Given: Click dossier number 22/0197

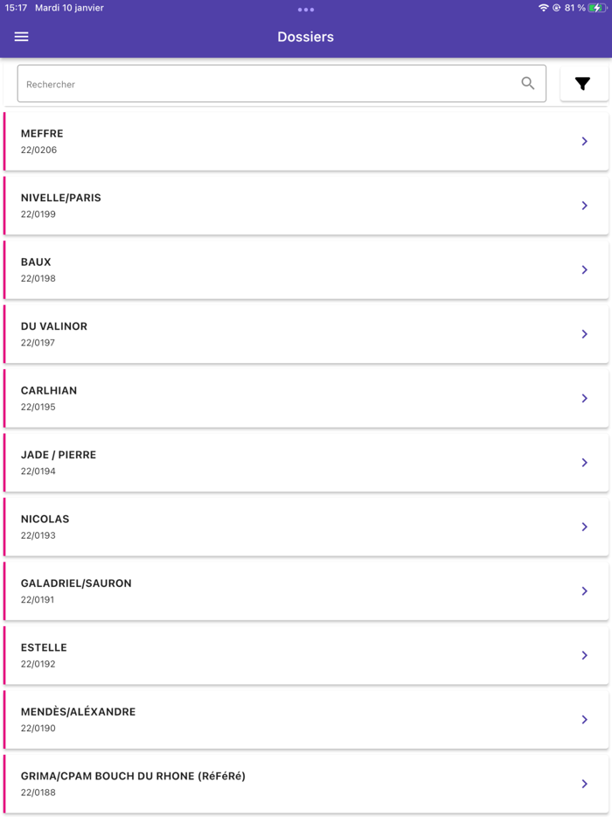Looking at the screenshot, I should [x=38, y=343].
